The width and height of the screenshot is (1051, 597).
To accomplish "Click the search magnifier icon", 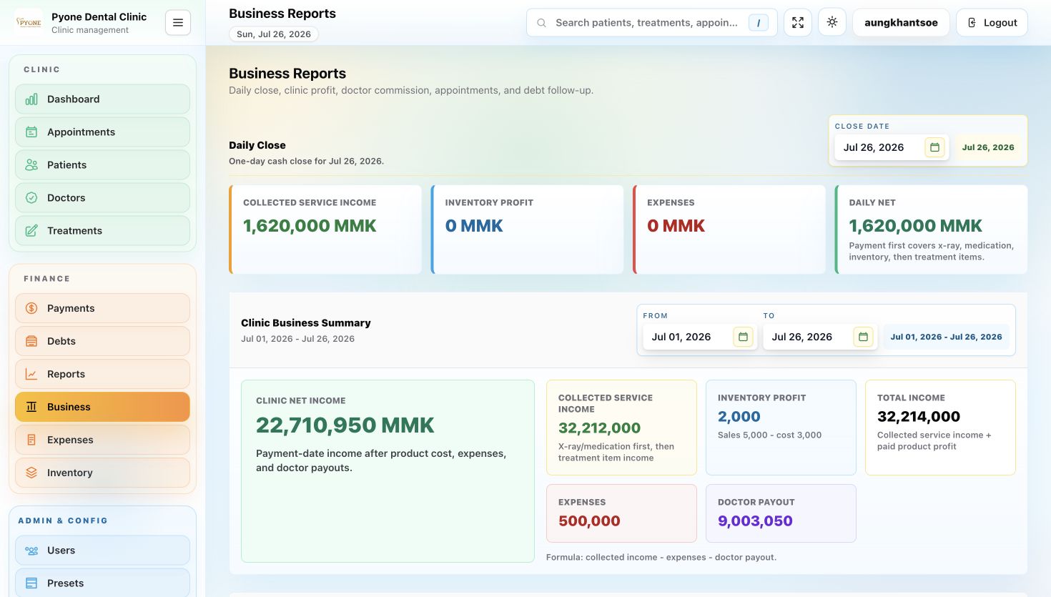I will click(x=542, y=23).
